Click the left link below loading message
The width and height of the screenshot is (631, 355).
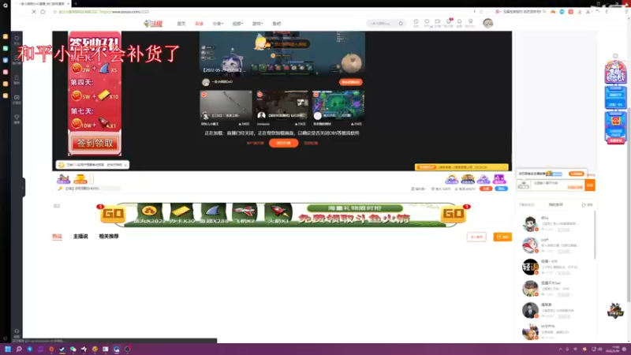(255, 143)
